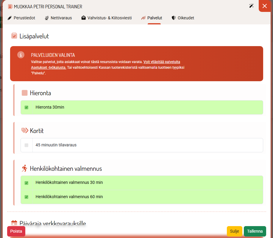
Task: Click the info icon in Palveluiden valinta
Action: pyautogui.click(x=21, y=55)
